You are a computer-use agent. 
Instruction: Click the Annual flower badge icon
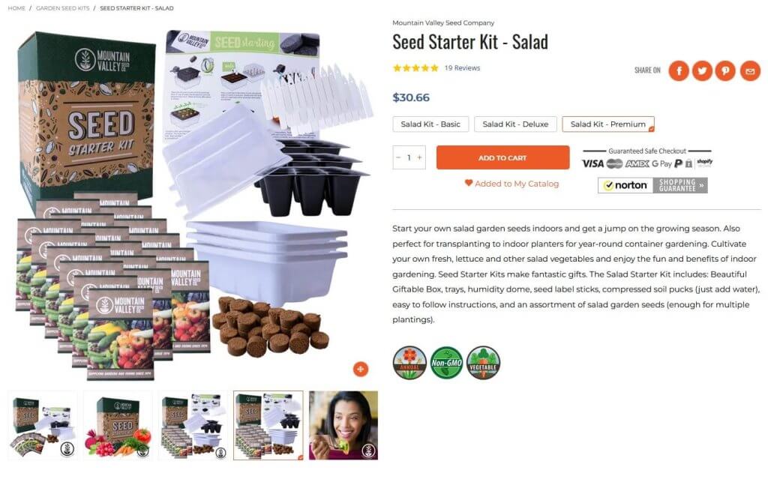(x=409, y=362)
